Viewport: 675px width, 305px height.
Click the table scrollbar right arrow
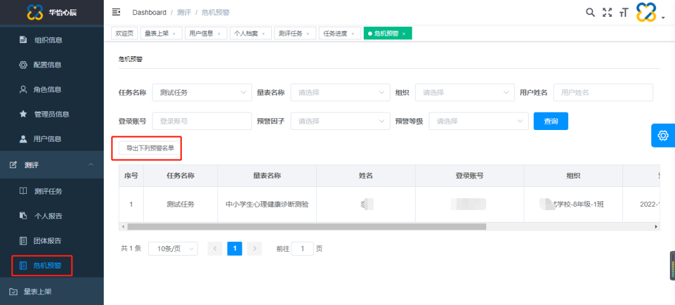point(656,226)
